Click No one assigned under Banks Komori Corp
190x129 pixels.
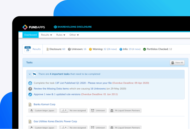point(78,111)
